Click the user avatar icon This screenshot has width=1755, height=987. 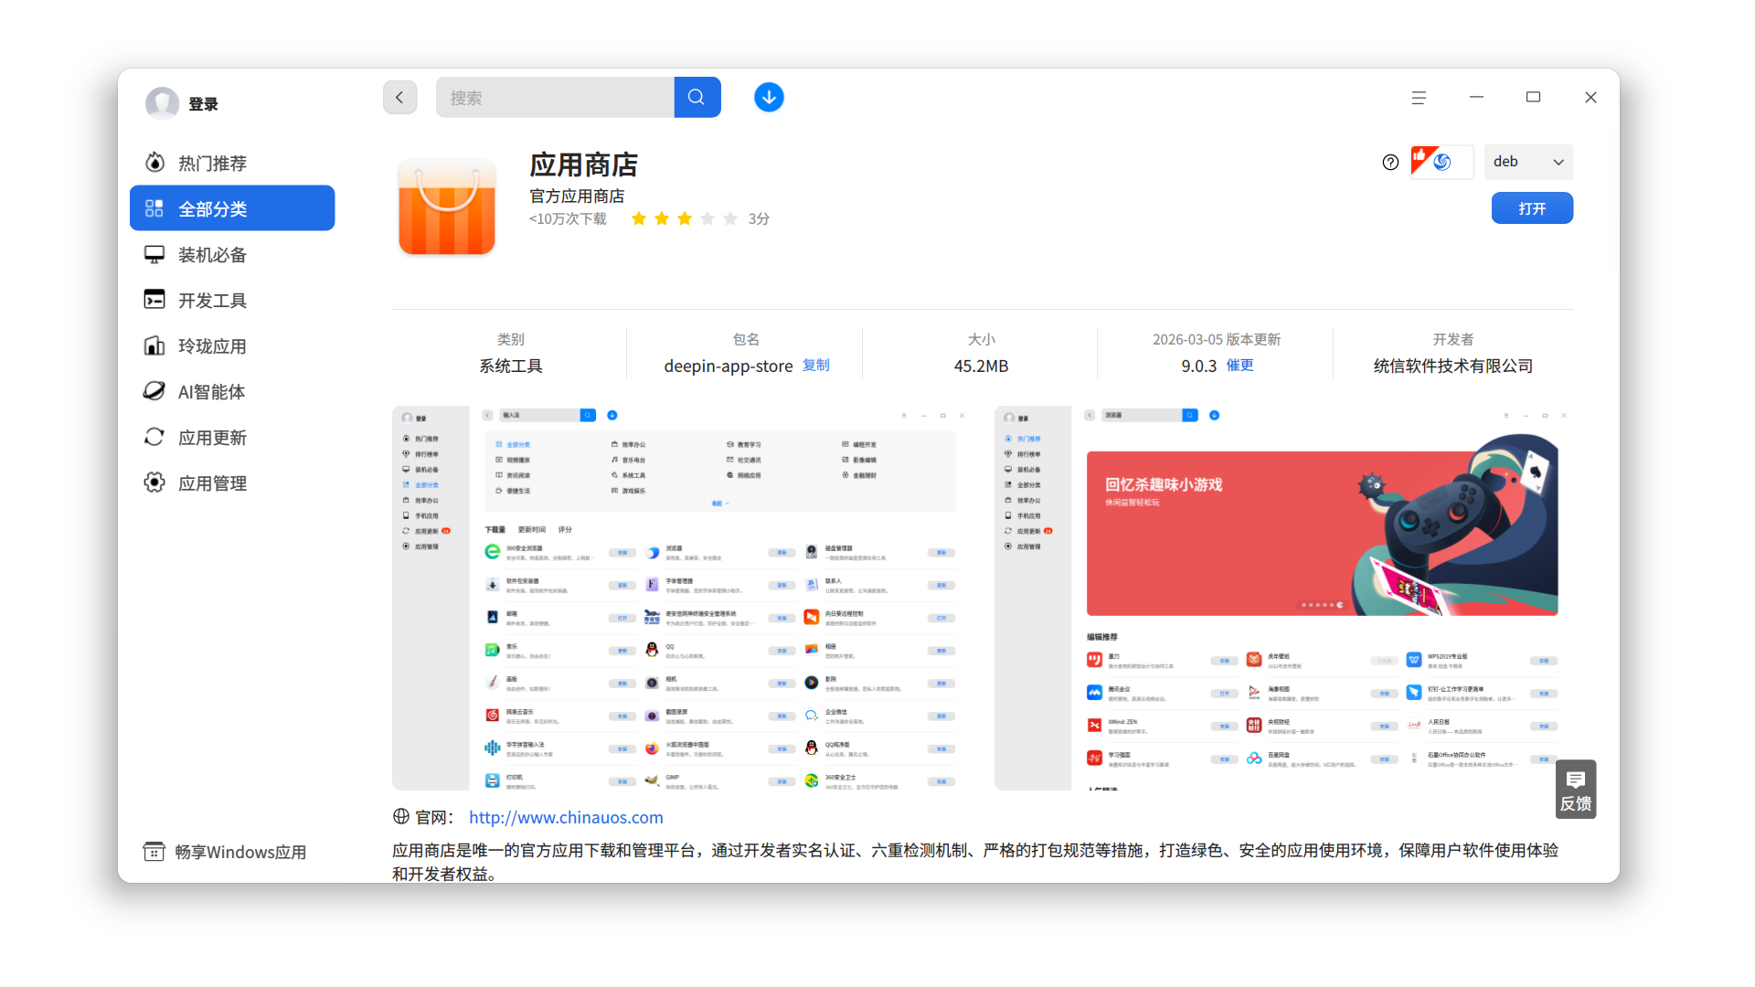pos(162,103)
